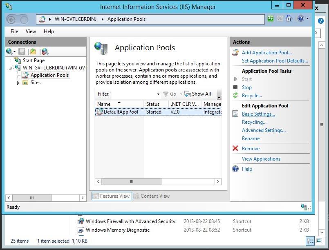The height and width of the screenshot is (250, 329).
Task: Open the dropdown arrow beside Help icon
Action: click(307, 19)
